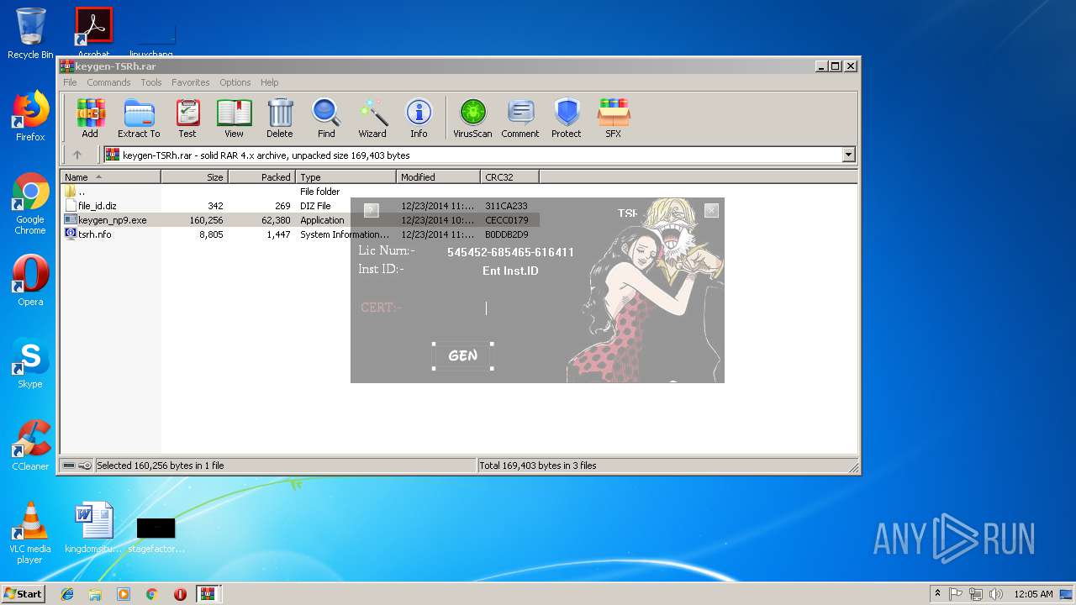
Task: Click the WinRAR taskbar button
Action: 208,594
